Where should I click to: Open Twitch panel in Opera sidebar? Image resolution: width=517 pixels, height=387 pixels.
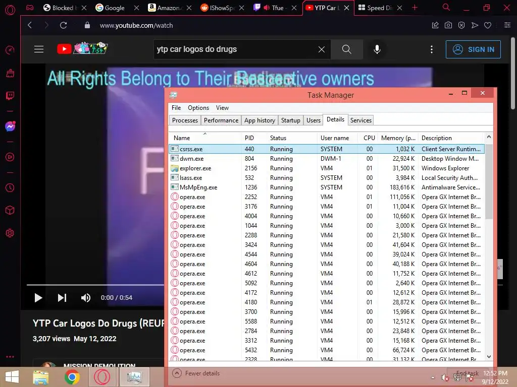point(10,96)
